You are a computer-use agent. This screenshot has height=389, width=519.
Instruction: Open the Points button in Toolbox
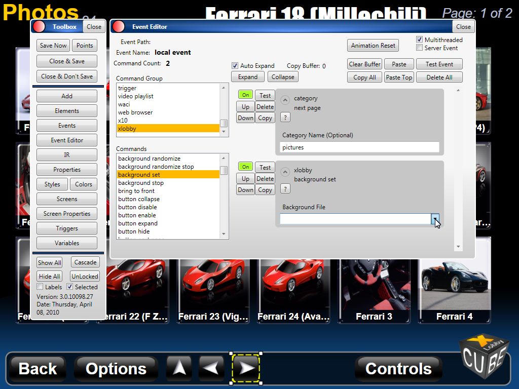(x=85, y=45)
